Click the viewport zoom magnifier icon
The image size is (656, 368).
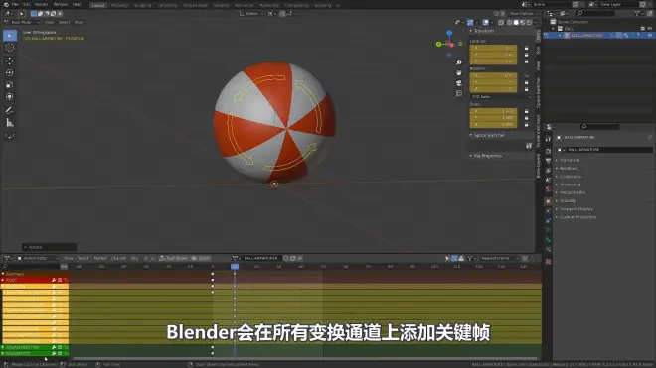click(459, 62)
